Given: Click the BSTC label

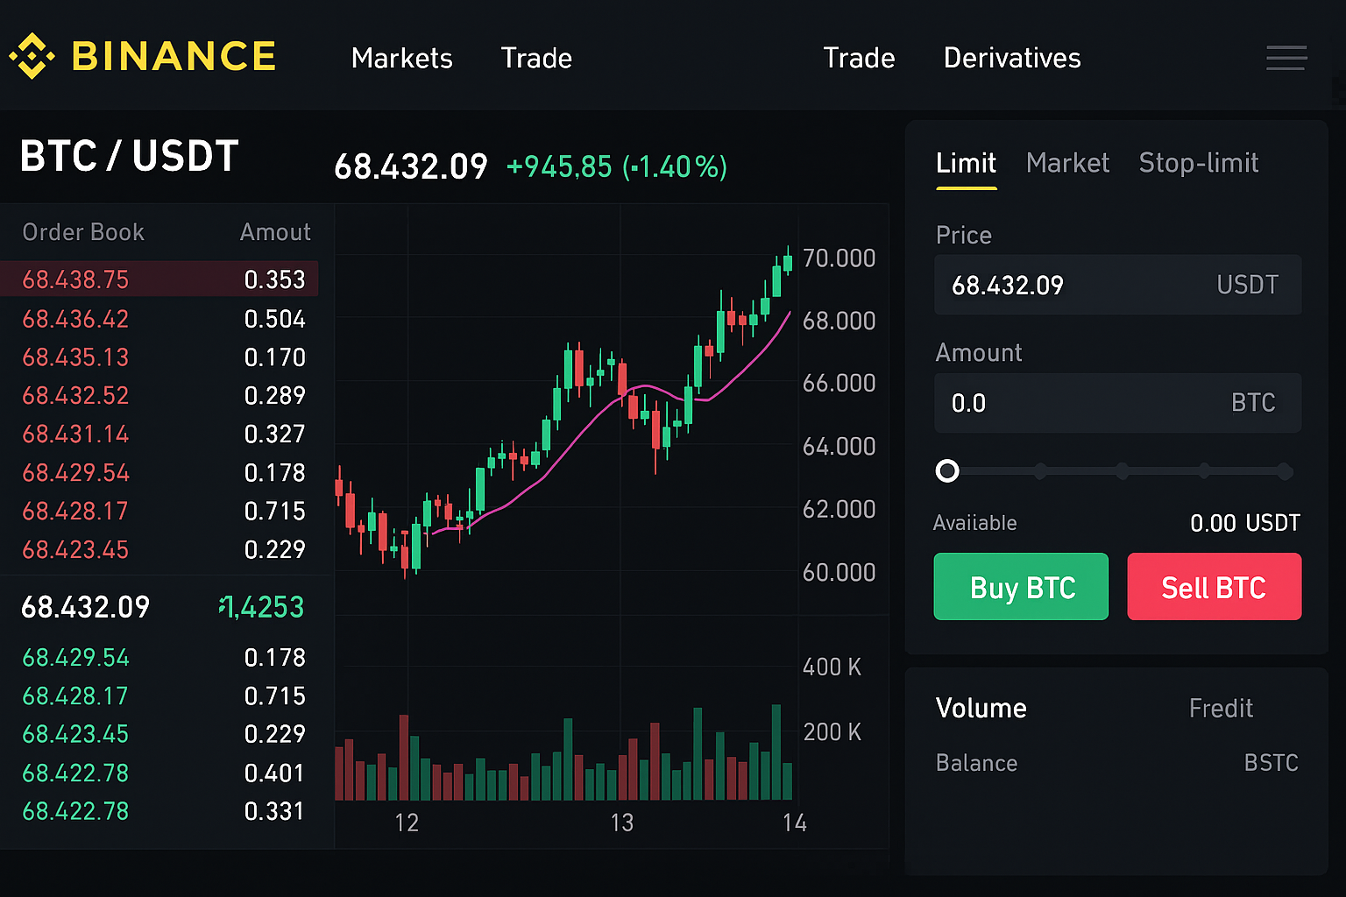Looking at the screenshot, I should point(1271,764).
